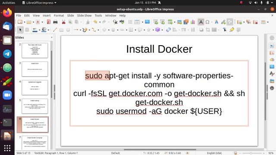Open Find and Replace tool
The image size is (276, 155).
tap(115, 22)
